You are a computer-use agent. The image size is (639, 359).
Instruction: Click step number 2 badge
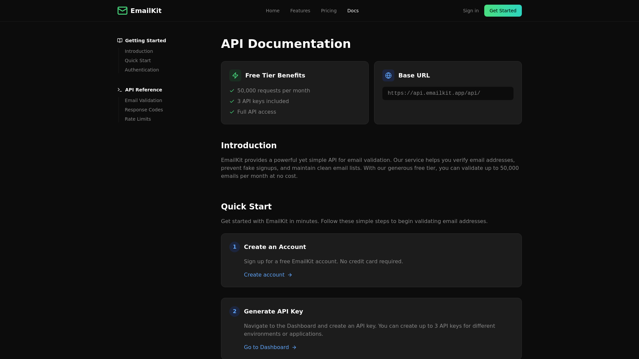pos(235,311)
